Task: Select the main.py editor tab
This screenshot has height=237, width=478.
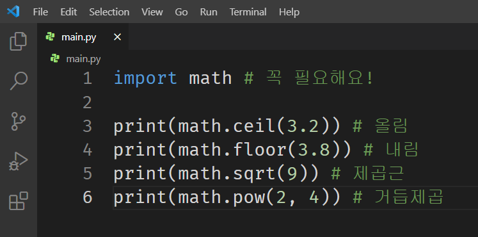Action: pos(83,37)
